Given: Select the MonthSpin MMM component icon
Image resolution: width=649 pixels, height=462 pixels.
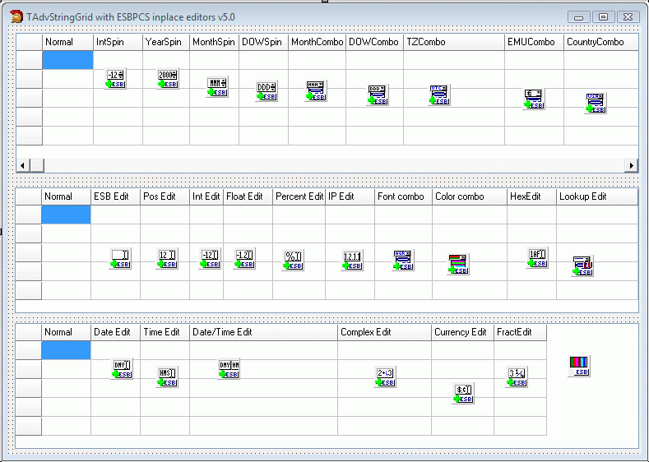Looking at the screenshot, I should [217, 87].
